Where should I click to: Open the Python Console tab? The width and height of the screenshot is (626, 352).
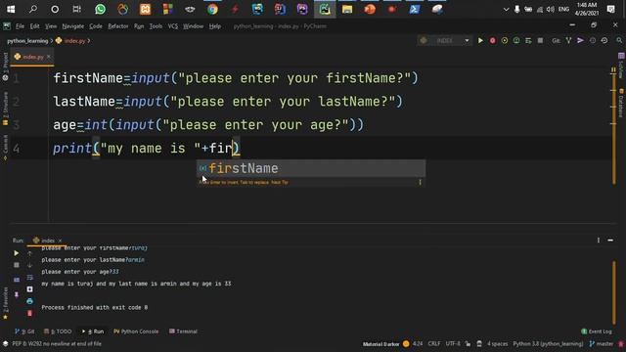click(136, 331)
